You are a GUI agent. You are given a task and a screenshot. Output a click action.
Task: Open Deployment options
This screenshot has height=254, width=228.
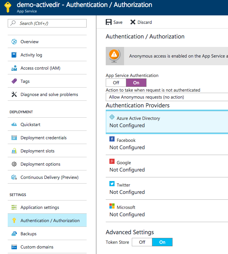point(47,164)
